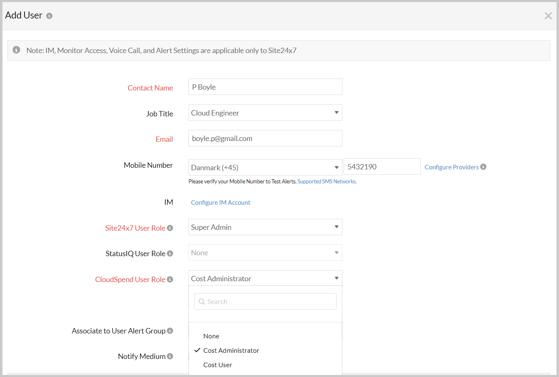This screenshot has width=559, height=377.
Task: Open the mobile country code dropdown
Action: 265,168
